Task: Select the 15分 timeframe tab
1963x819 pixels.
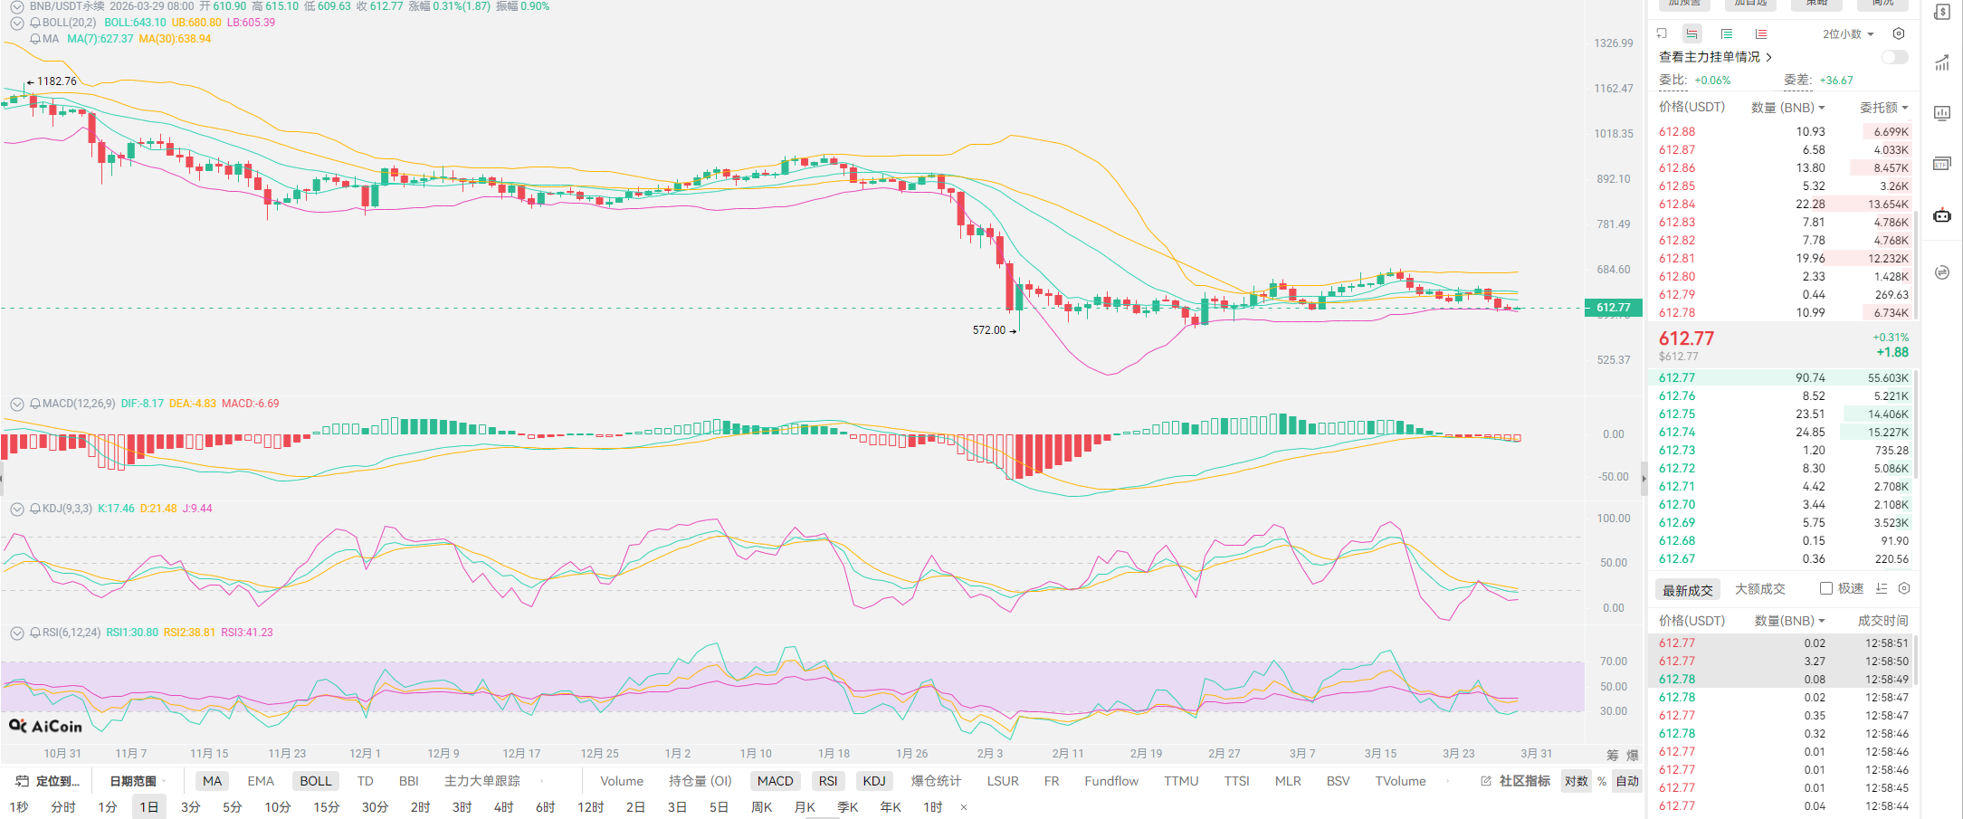Action: coord(326,806)
